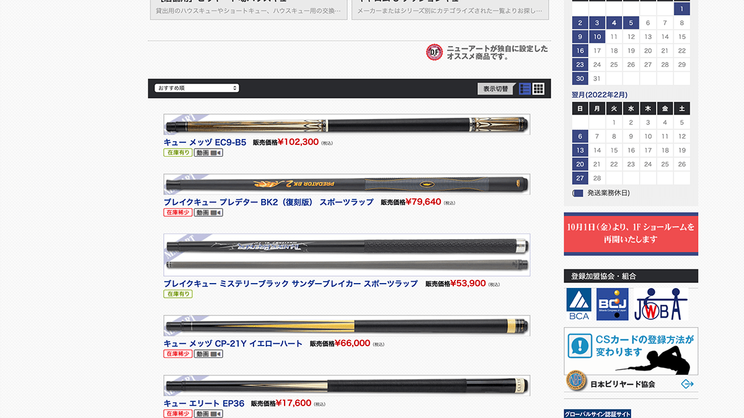The width and height of the screenshot is (744, 418).
Task: Open キュー エリート EP36 product link
Action: click(204, 403)
